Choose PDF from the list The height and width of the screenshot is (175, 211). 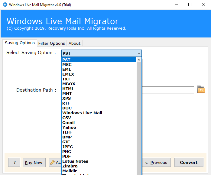[99, 157]
